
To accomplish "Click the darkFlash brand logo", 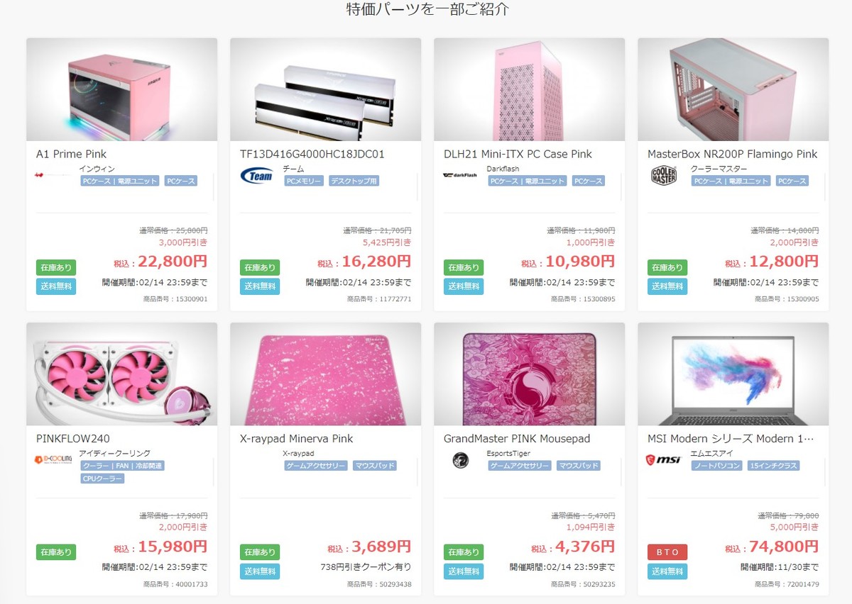I will 460,175.
